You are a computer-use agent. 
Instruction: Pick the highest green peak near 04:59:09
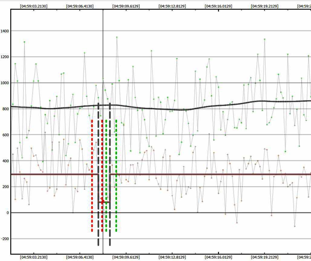tap(117, 37)
